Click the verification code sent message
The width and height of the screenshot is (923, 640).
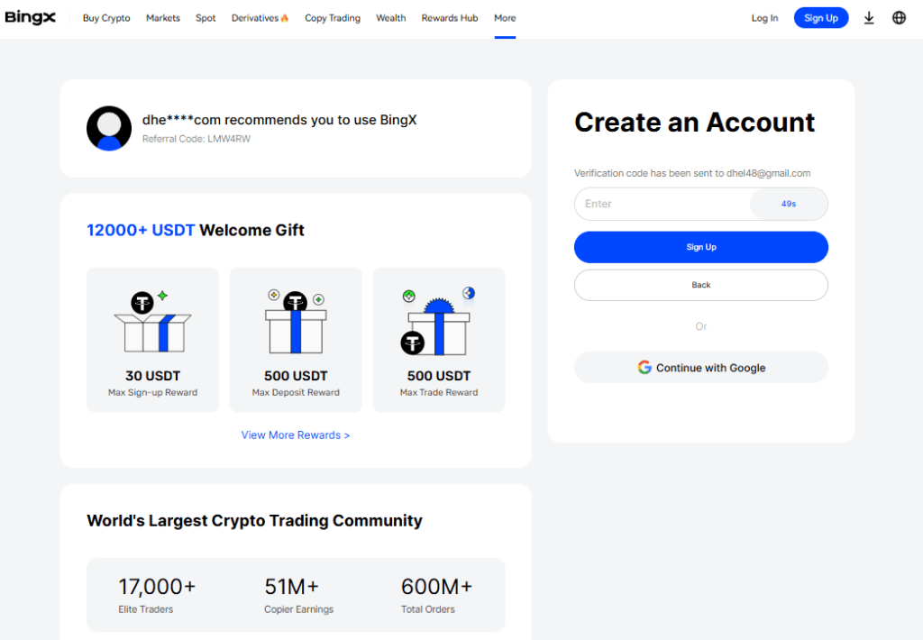coord(692,173)
